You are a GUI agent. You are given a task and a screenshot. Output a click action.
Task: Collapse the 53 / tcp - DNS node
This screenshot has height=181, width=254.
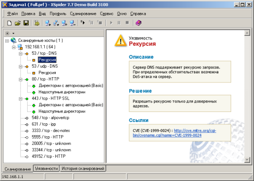click(20, 54)
